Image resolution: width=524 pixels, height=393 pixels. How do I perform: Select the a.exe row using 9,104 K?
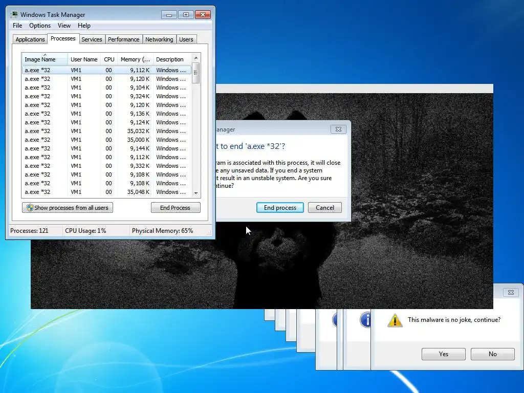tap(106, 88)
